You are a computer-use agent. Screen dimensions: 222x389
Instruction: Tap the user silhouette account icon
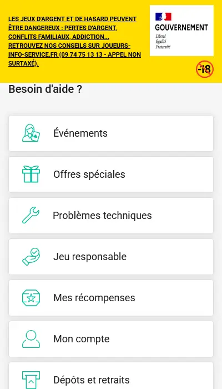(31, 339)
